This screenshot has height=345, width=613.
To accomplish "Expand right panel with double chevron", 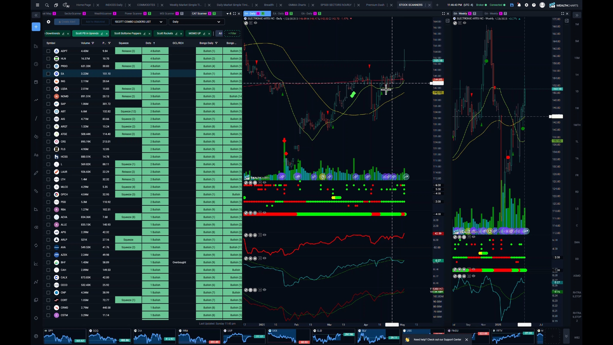I will pos(577,15).
